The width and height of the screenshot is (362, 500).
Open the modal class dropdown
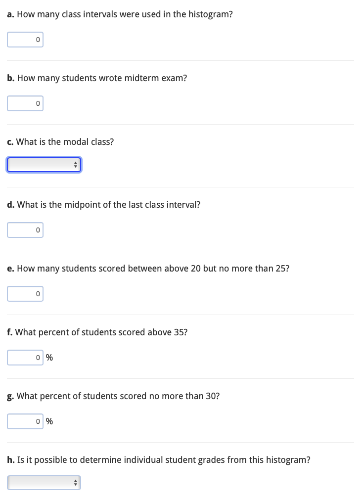[x=44, y=164]
